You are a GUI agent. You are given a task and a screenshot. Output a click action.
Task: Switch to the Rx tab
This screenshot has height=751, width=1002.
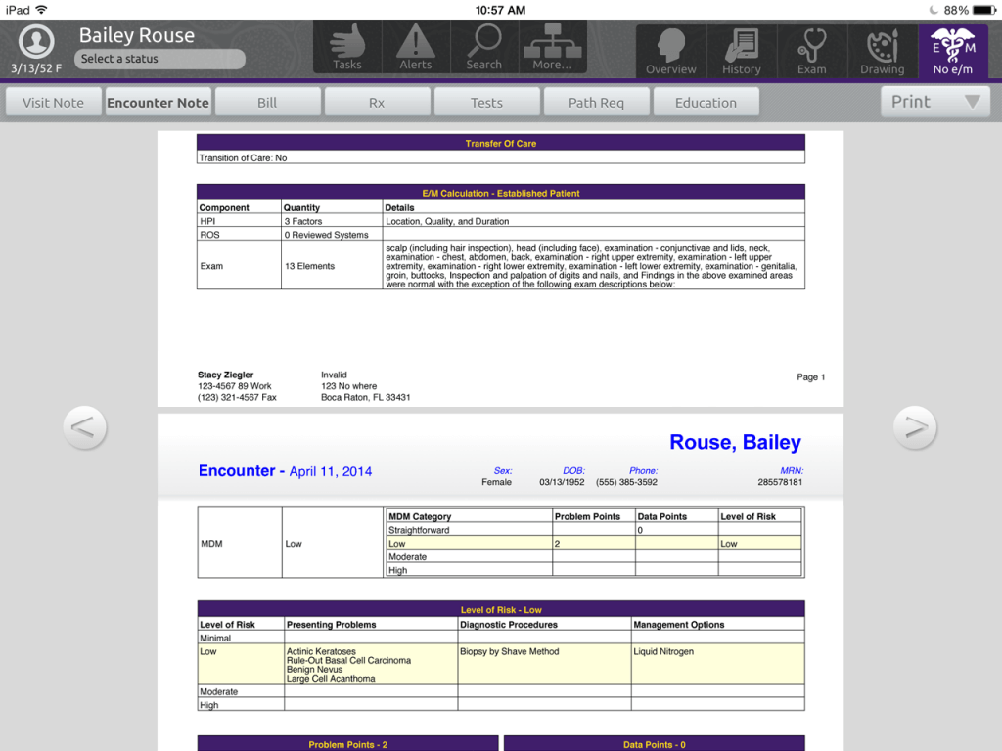point(377,103)
